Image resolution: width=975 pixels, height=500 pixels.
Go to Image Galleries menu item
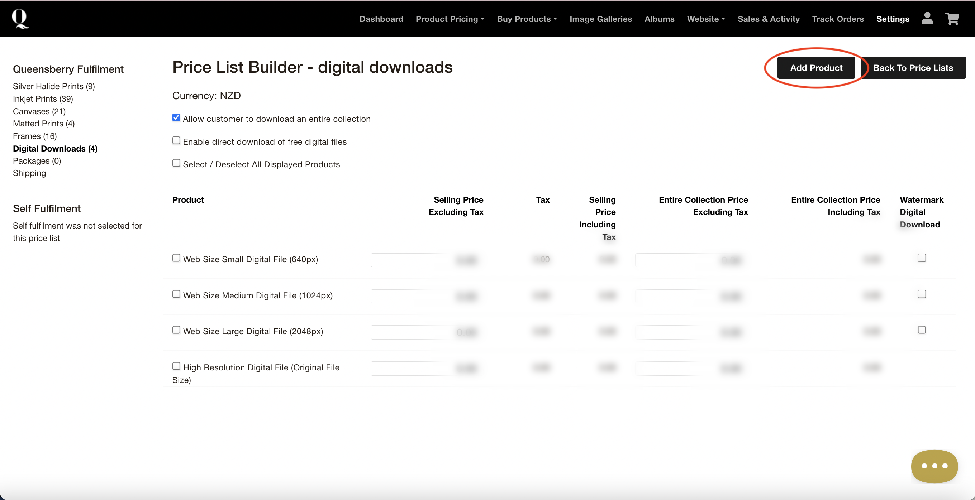point(600,19)
